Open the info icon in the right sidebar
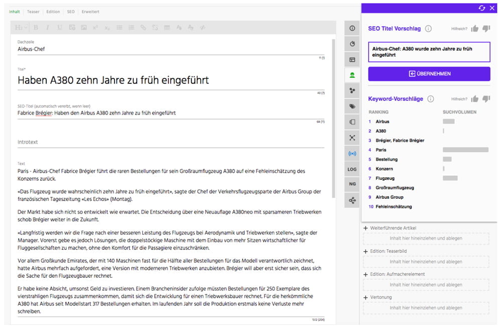The image size is (502, 327). (352, 28)
